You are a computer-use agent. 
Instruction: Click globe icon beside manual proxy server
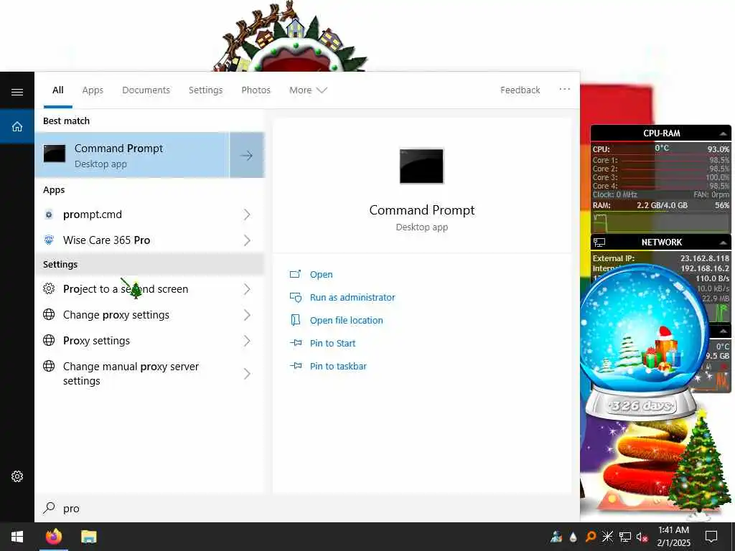(x=49, y=365)
